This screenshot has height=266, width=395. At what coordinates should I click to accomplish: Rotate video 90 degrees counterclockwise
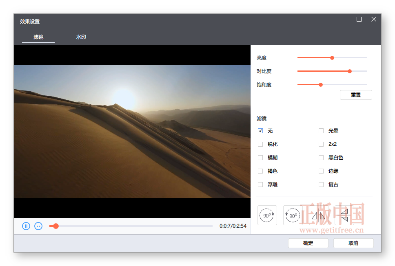coord(293,215)
